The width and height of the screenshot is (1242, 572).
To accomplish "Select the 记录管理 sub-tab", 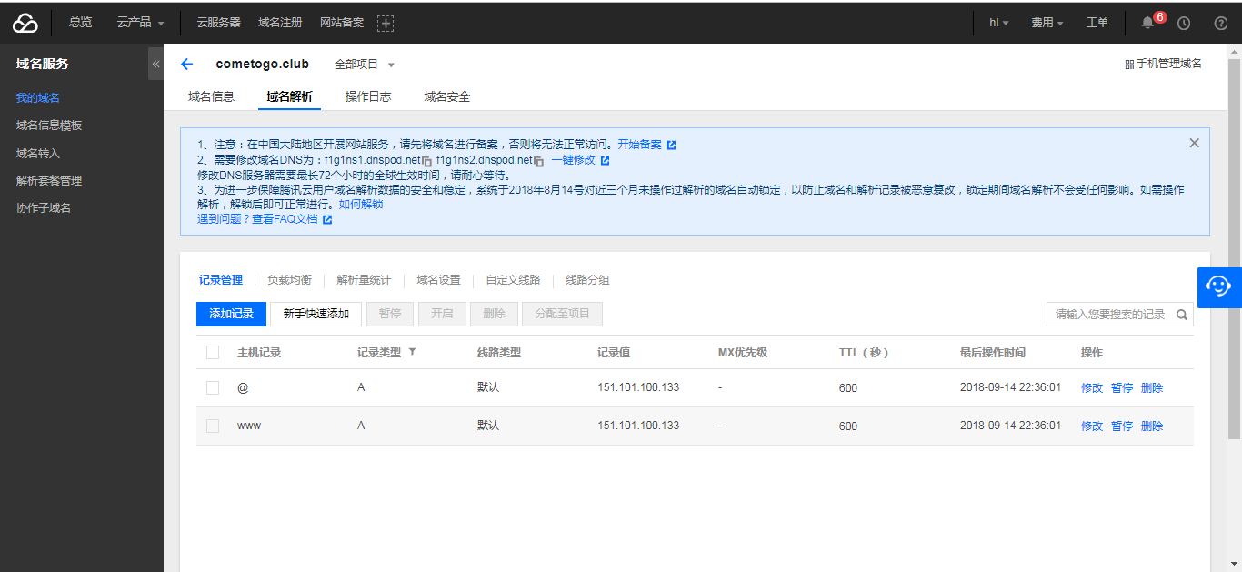I will tap(221, 280).
